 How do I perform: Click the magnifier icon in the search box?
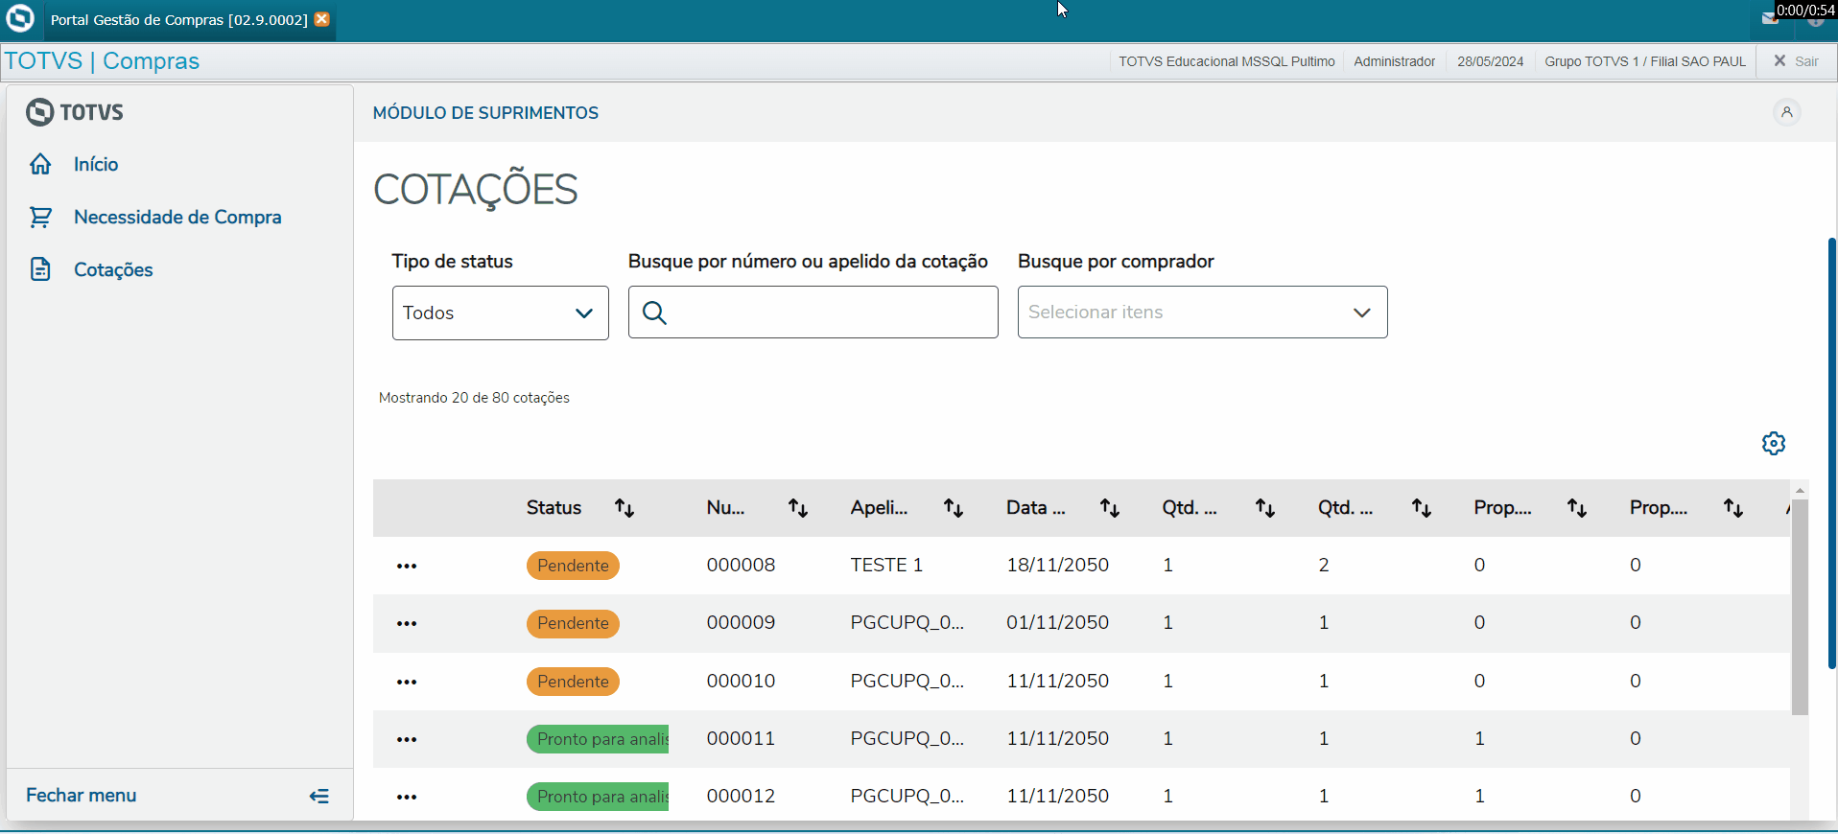click(x=654, y=313)
